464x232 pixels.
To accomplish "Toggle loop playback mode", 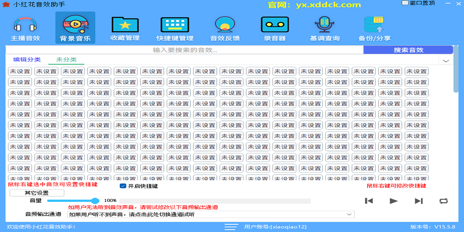I will [x=443, y=201].
